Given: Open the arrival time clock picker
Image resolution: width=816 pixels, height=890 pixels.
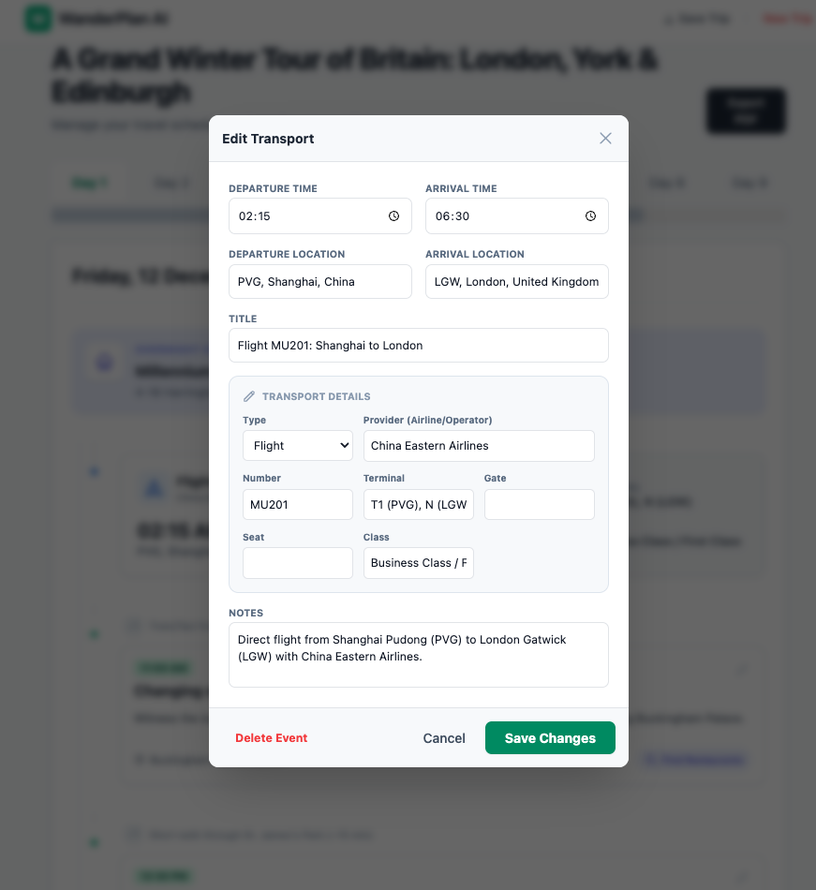Looking at the screenshot, I should (x=591, y=216).
